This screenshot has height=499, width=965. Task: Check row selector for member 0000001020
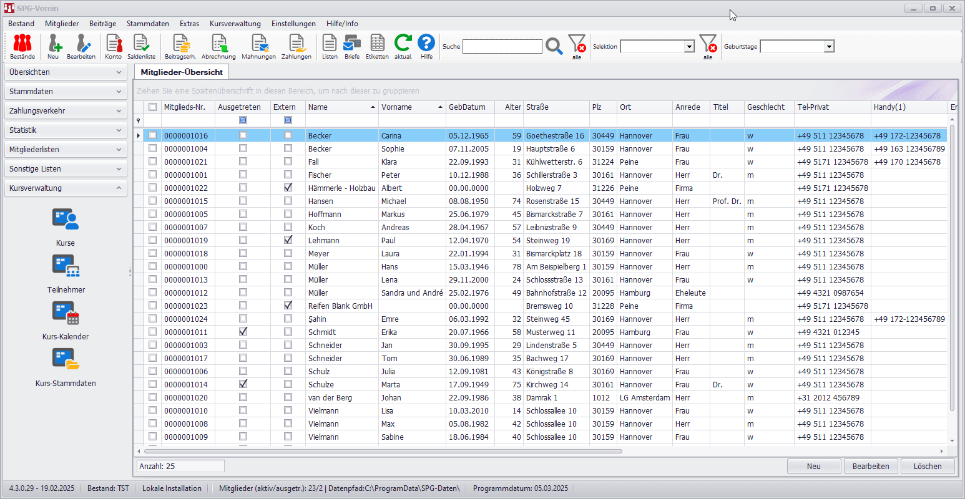coord(152,397)
